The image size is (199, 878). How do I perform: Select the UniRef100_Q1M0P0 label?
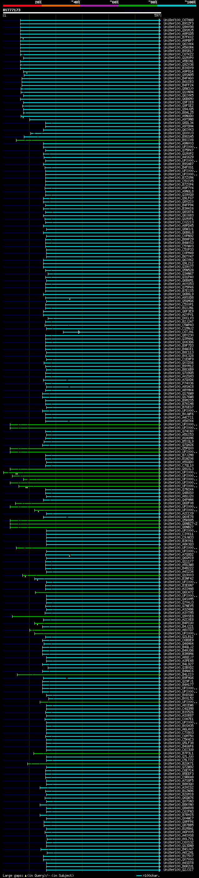point(178,58)
